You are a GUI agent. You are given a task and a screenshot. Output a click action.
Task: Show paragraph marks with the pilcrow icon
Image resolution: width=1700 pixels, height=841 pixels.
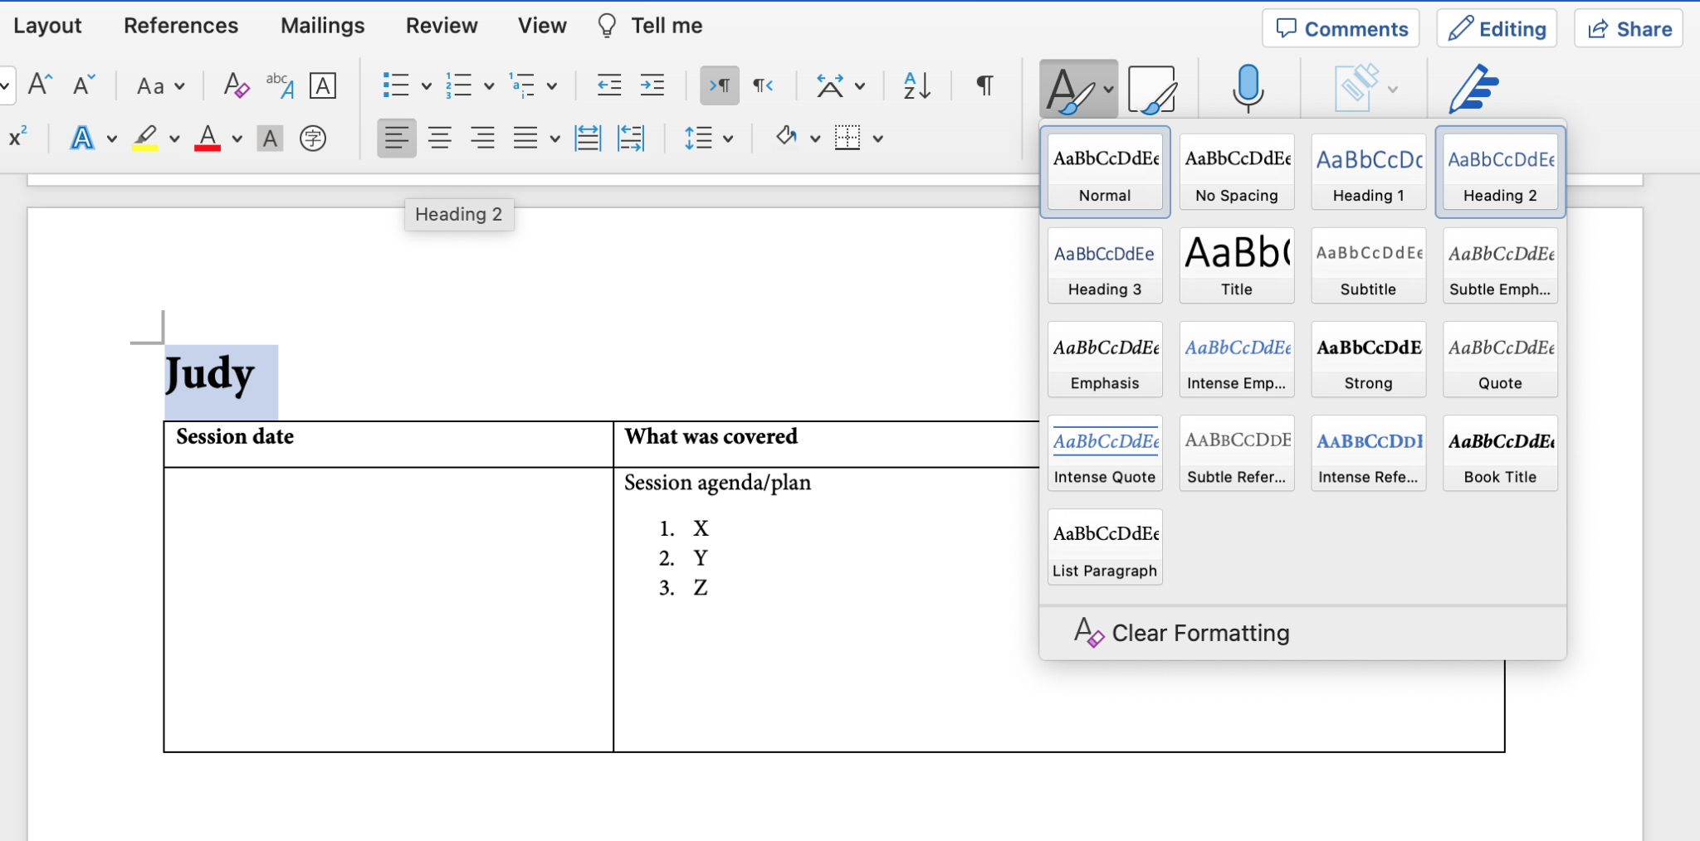tap(984, 85)
